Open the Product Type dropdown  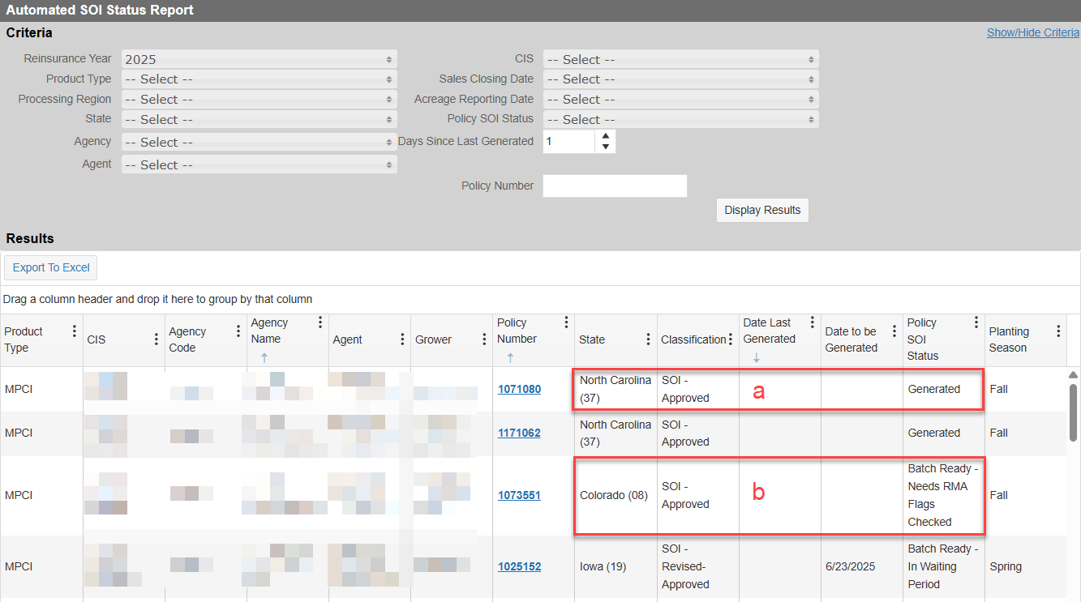click(259, 79)
